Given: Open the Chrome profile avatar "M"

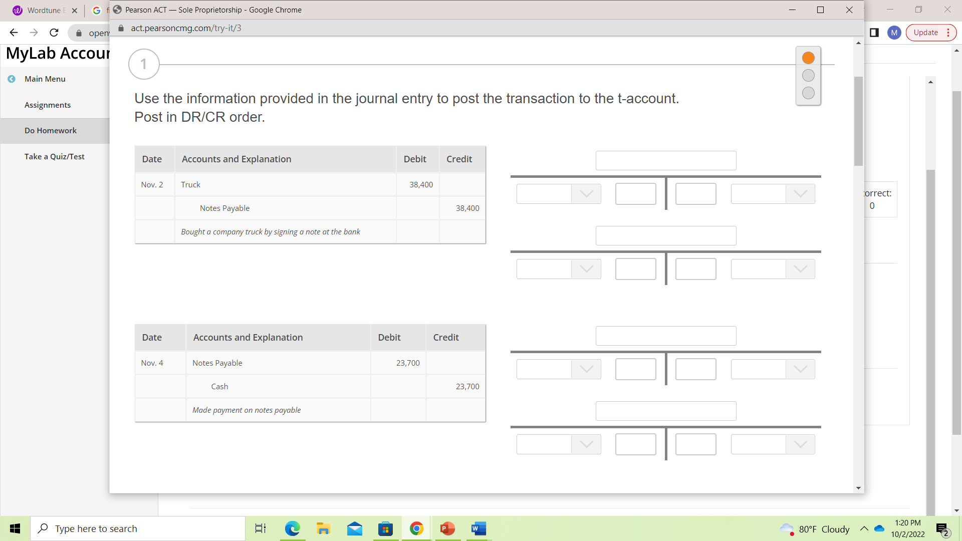Looking at the screenshot, I should [894, 32].
